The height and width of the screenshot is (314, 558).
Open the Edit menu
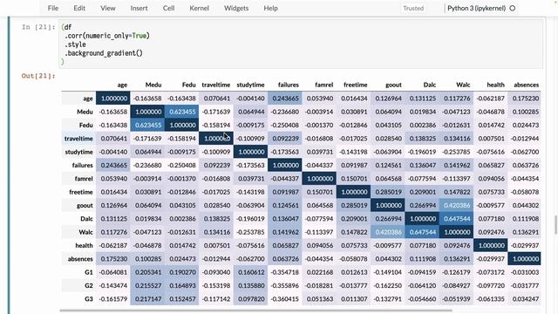[79, 8]
